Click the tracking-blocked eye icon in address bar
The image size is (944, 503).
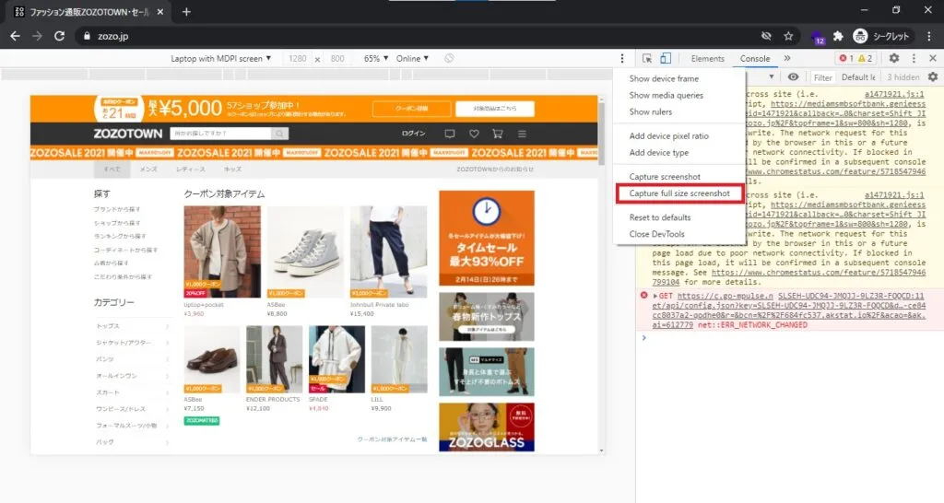click(x=766, y=36)
